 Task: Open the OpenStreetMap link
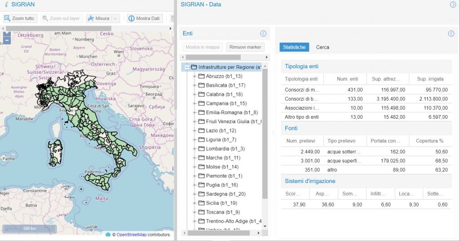point(133,235)
